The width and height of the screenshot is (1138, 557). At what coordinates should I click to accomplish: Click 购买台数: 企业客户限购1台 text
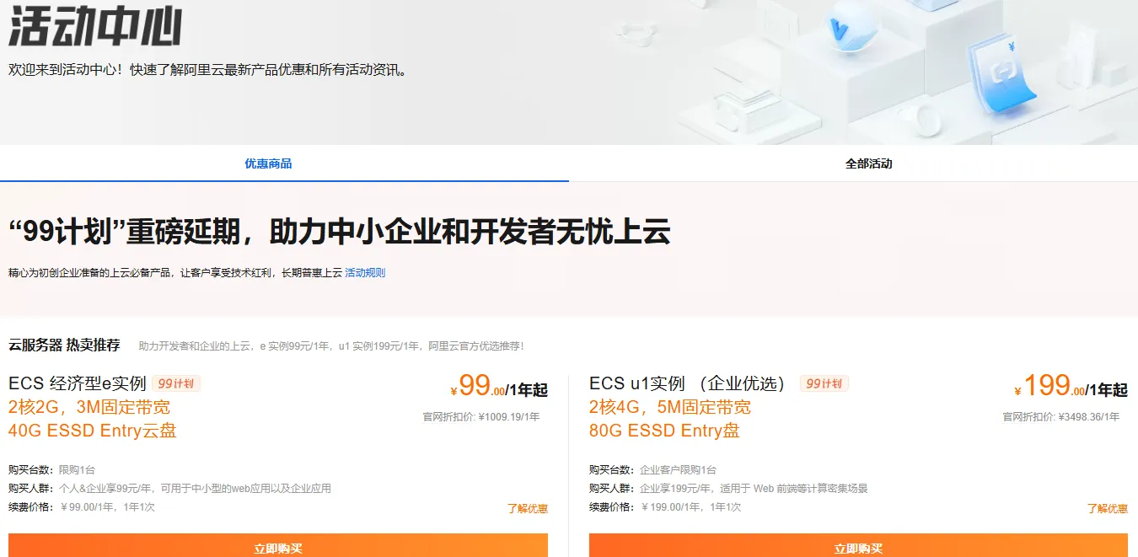pyautogui.click(x=652, y=469)
